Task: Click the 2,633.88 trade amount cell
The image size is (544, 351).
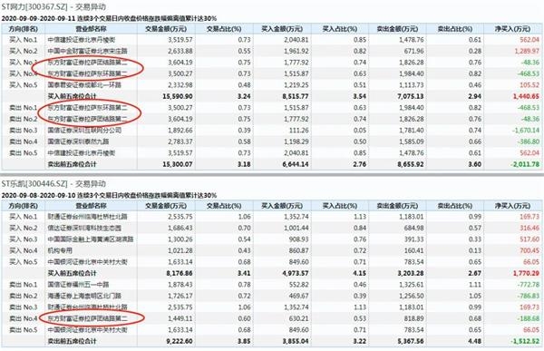Action: (x=180, y=51)
